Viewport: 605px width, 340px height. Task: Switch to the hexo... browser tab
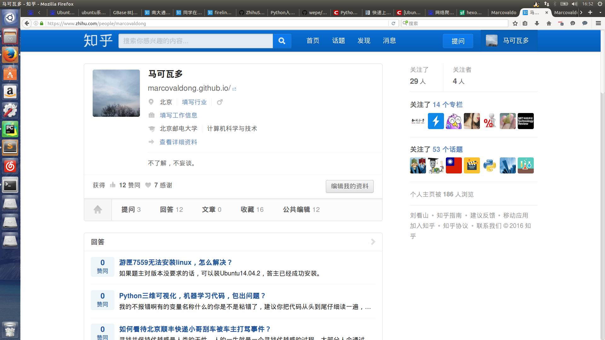click(472, 13)
